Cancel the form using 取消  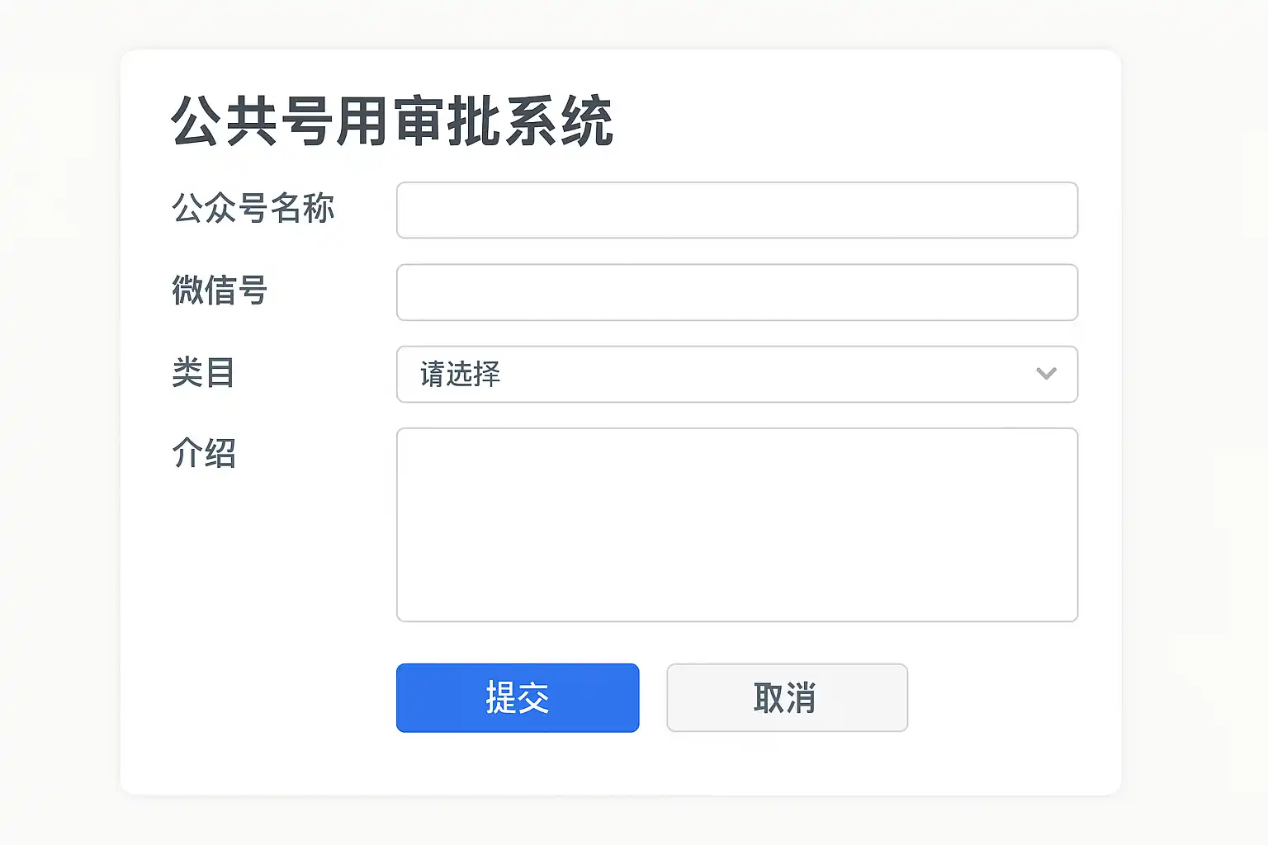pyautogui.click(x=786, y=697)
